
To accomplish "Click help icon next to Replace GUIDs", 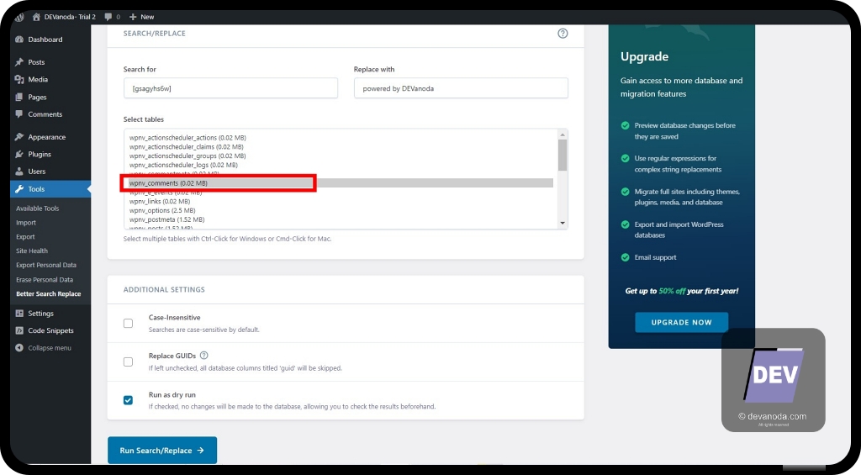I will pos(203,356).
